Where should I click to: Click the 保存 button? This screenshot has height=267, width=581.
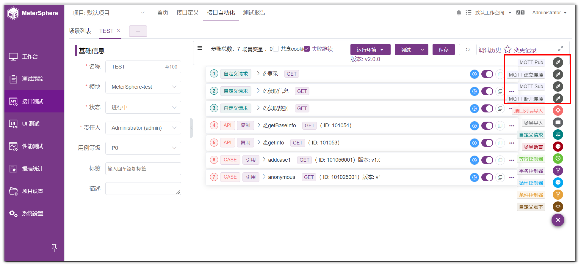[x=443, y=50]
